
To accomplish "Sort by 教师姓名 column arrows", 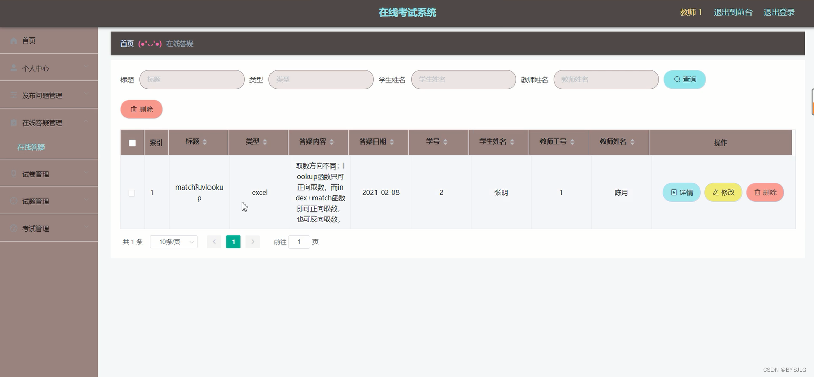I will point(632,142).
